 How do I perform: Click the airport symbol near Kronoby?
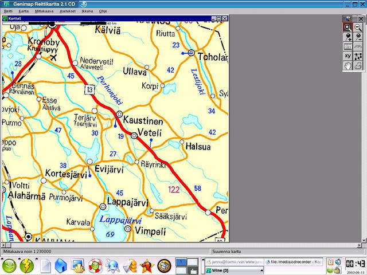[53, 57]
